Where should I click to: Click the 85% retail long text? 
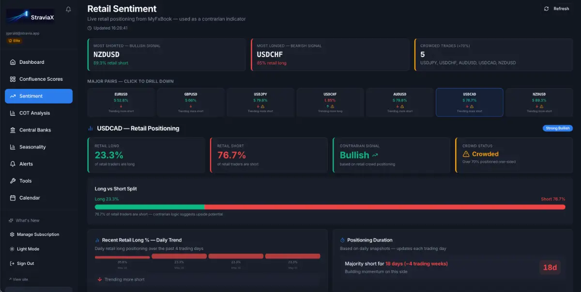pyautogui.click(x=272, y=63)
